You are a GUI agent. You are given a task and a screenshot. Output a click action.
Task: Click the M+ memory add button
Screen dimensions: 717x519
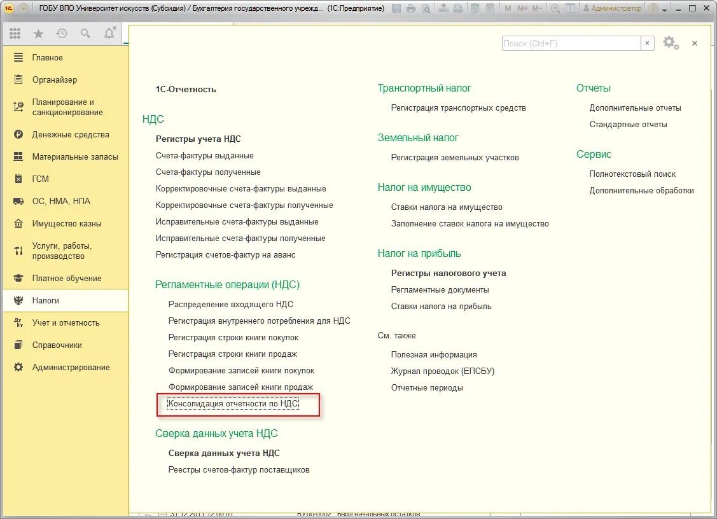523,8
